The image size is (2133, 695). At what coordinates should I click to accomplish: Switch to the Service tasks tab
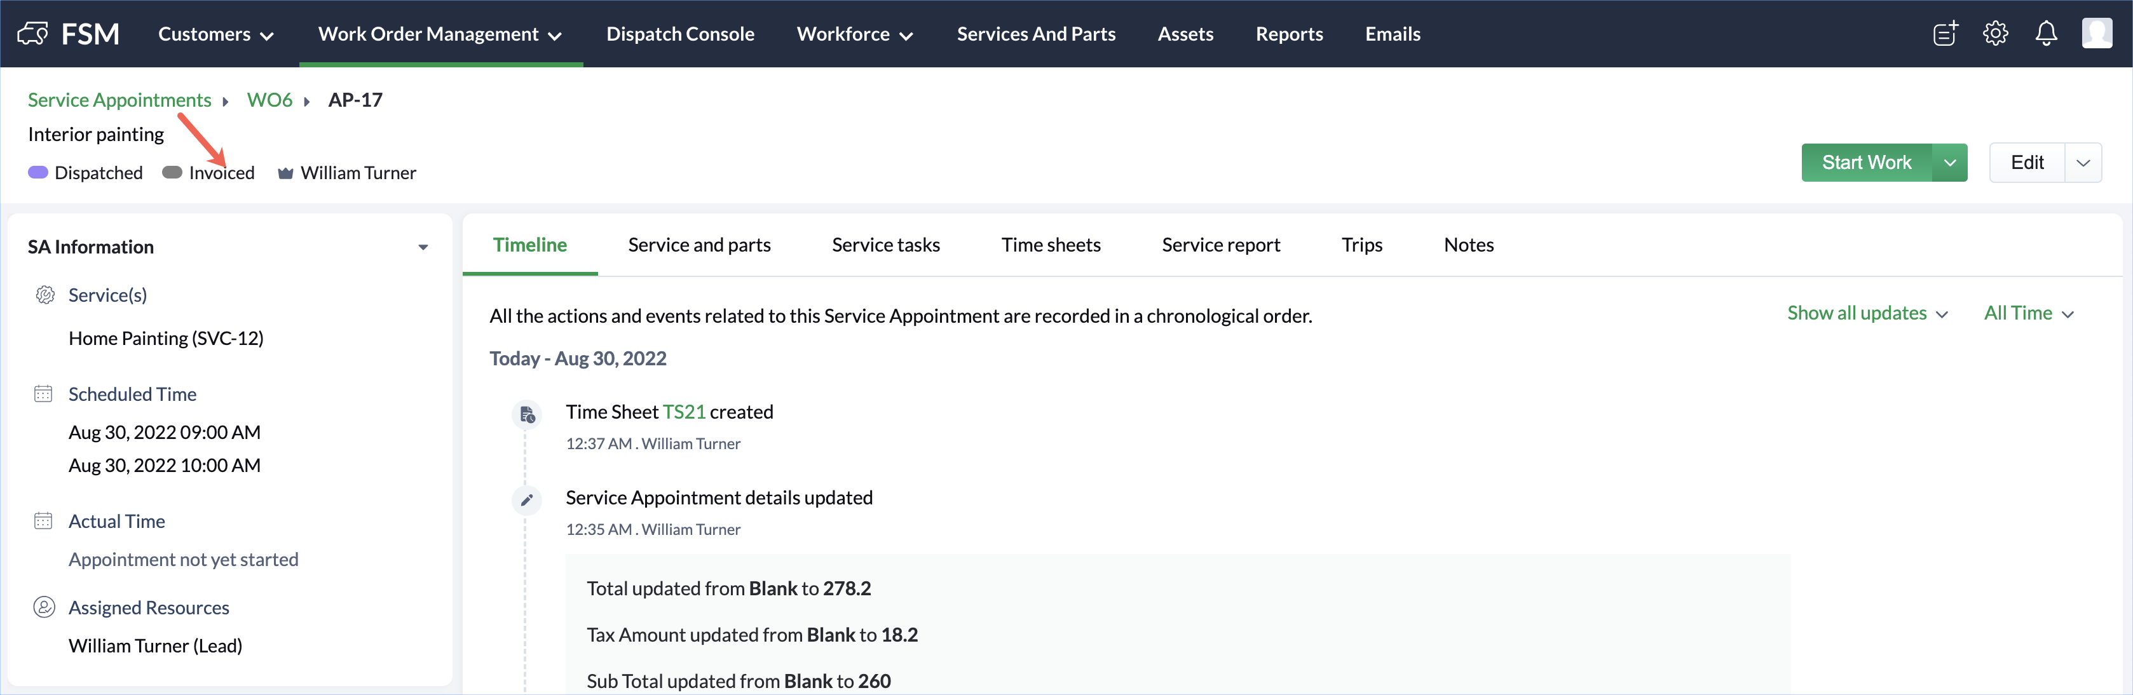885,245
